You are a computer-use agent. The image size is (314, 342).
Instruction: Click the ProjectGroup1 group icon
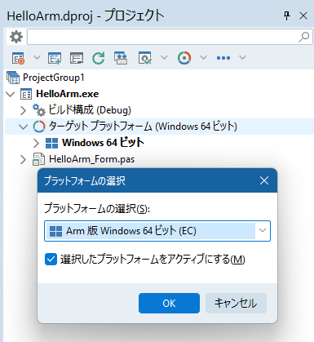coord(13,78)
